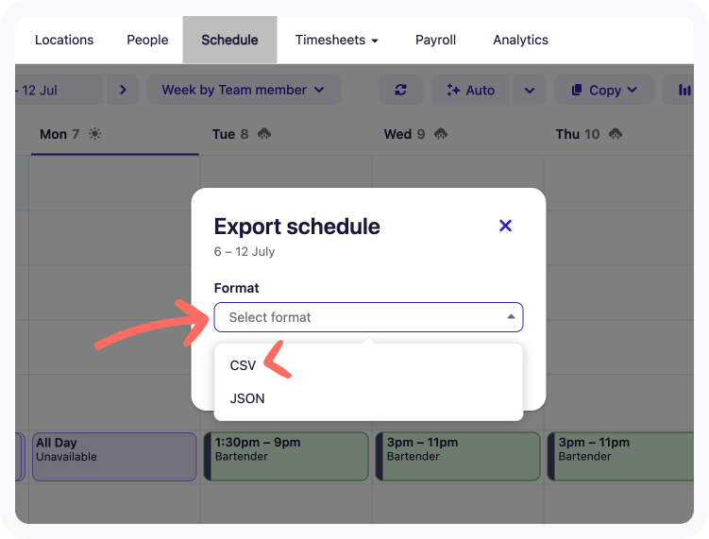Click the Thursday rain cloud icon

(616, 134)
